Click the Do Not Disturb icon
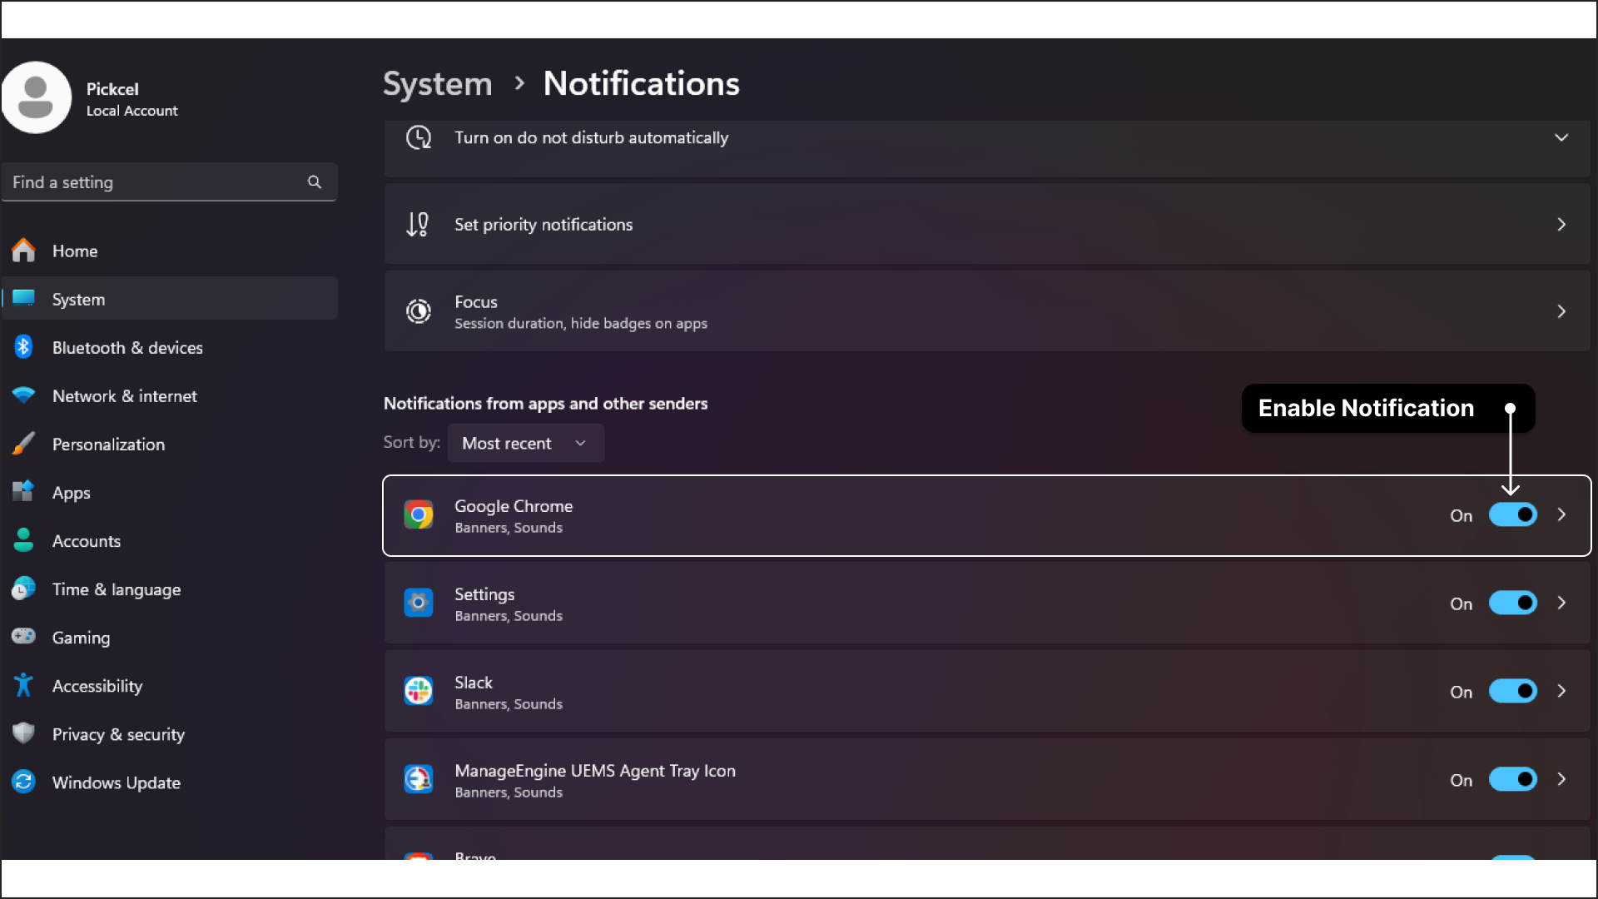The height and width of the screenshot is (899, 1598). [418, 137]
